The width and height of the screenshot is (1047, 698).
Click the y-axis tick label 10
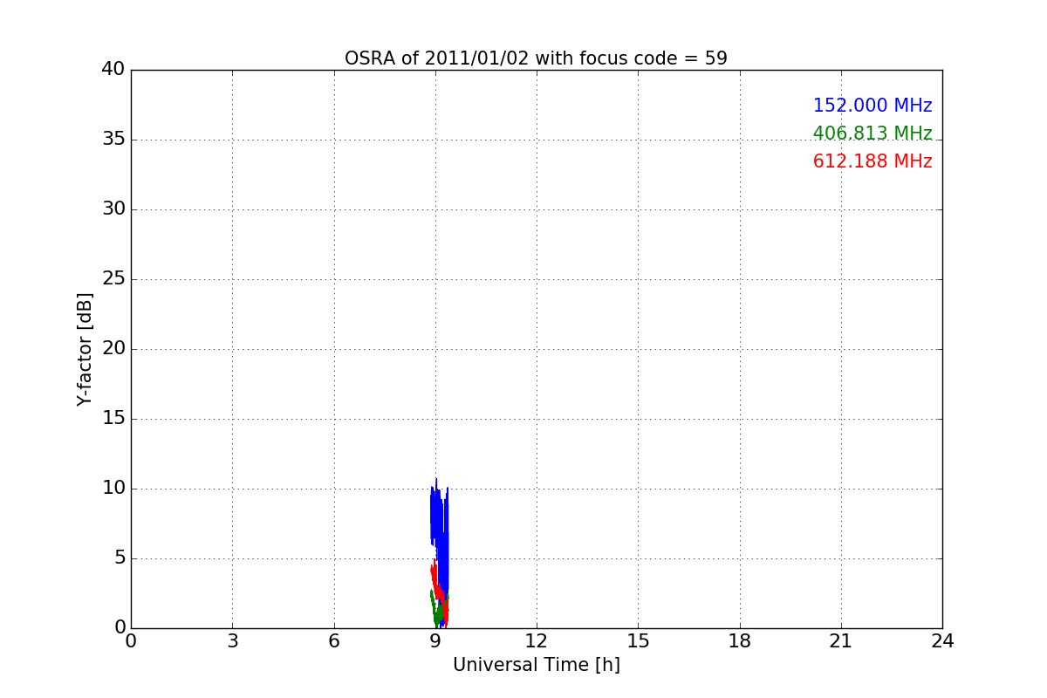(113, 489)
